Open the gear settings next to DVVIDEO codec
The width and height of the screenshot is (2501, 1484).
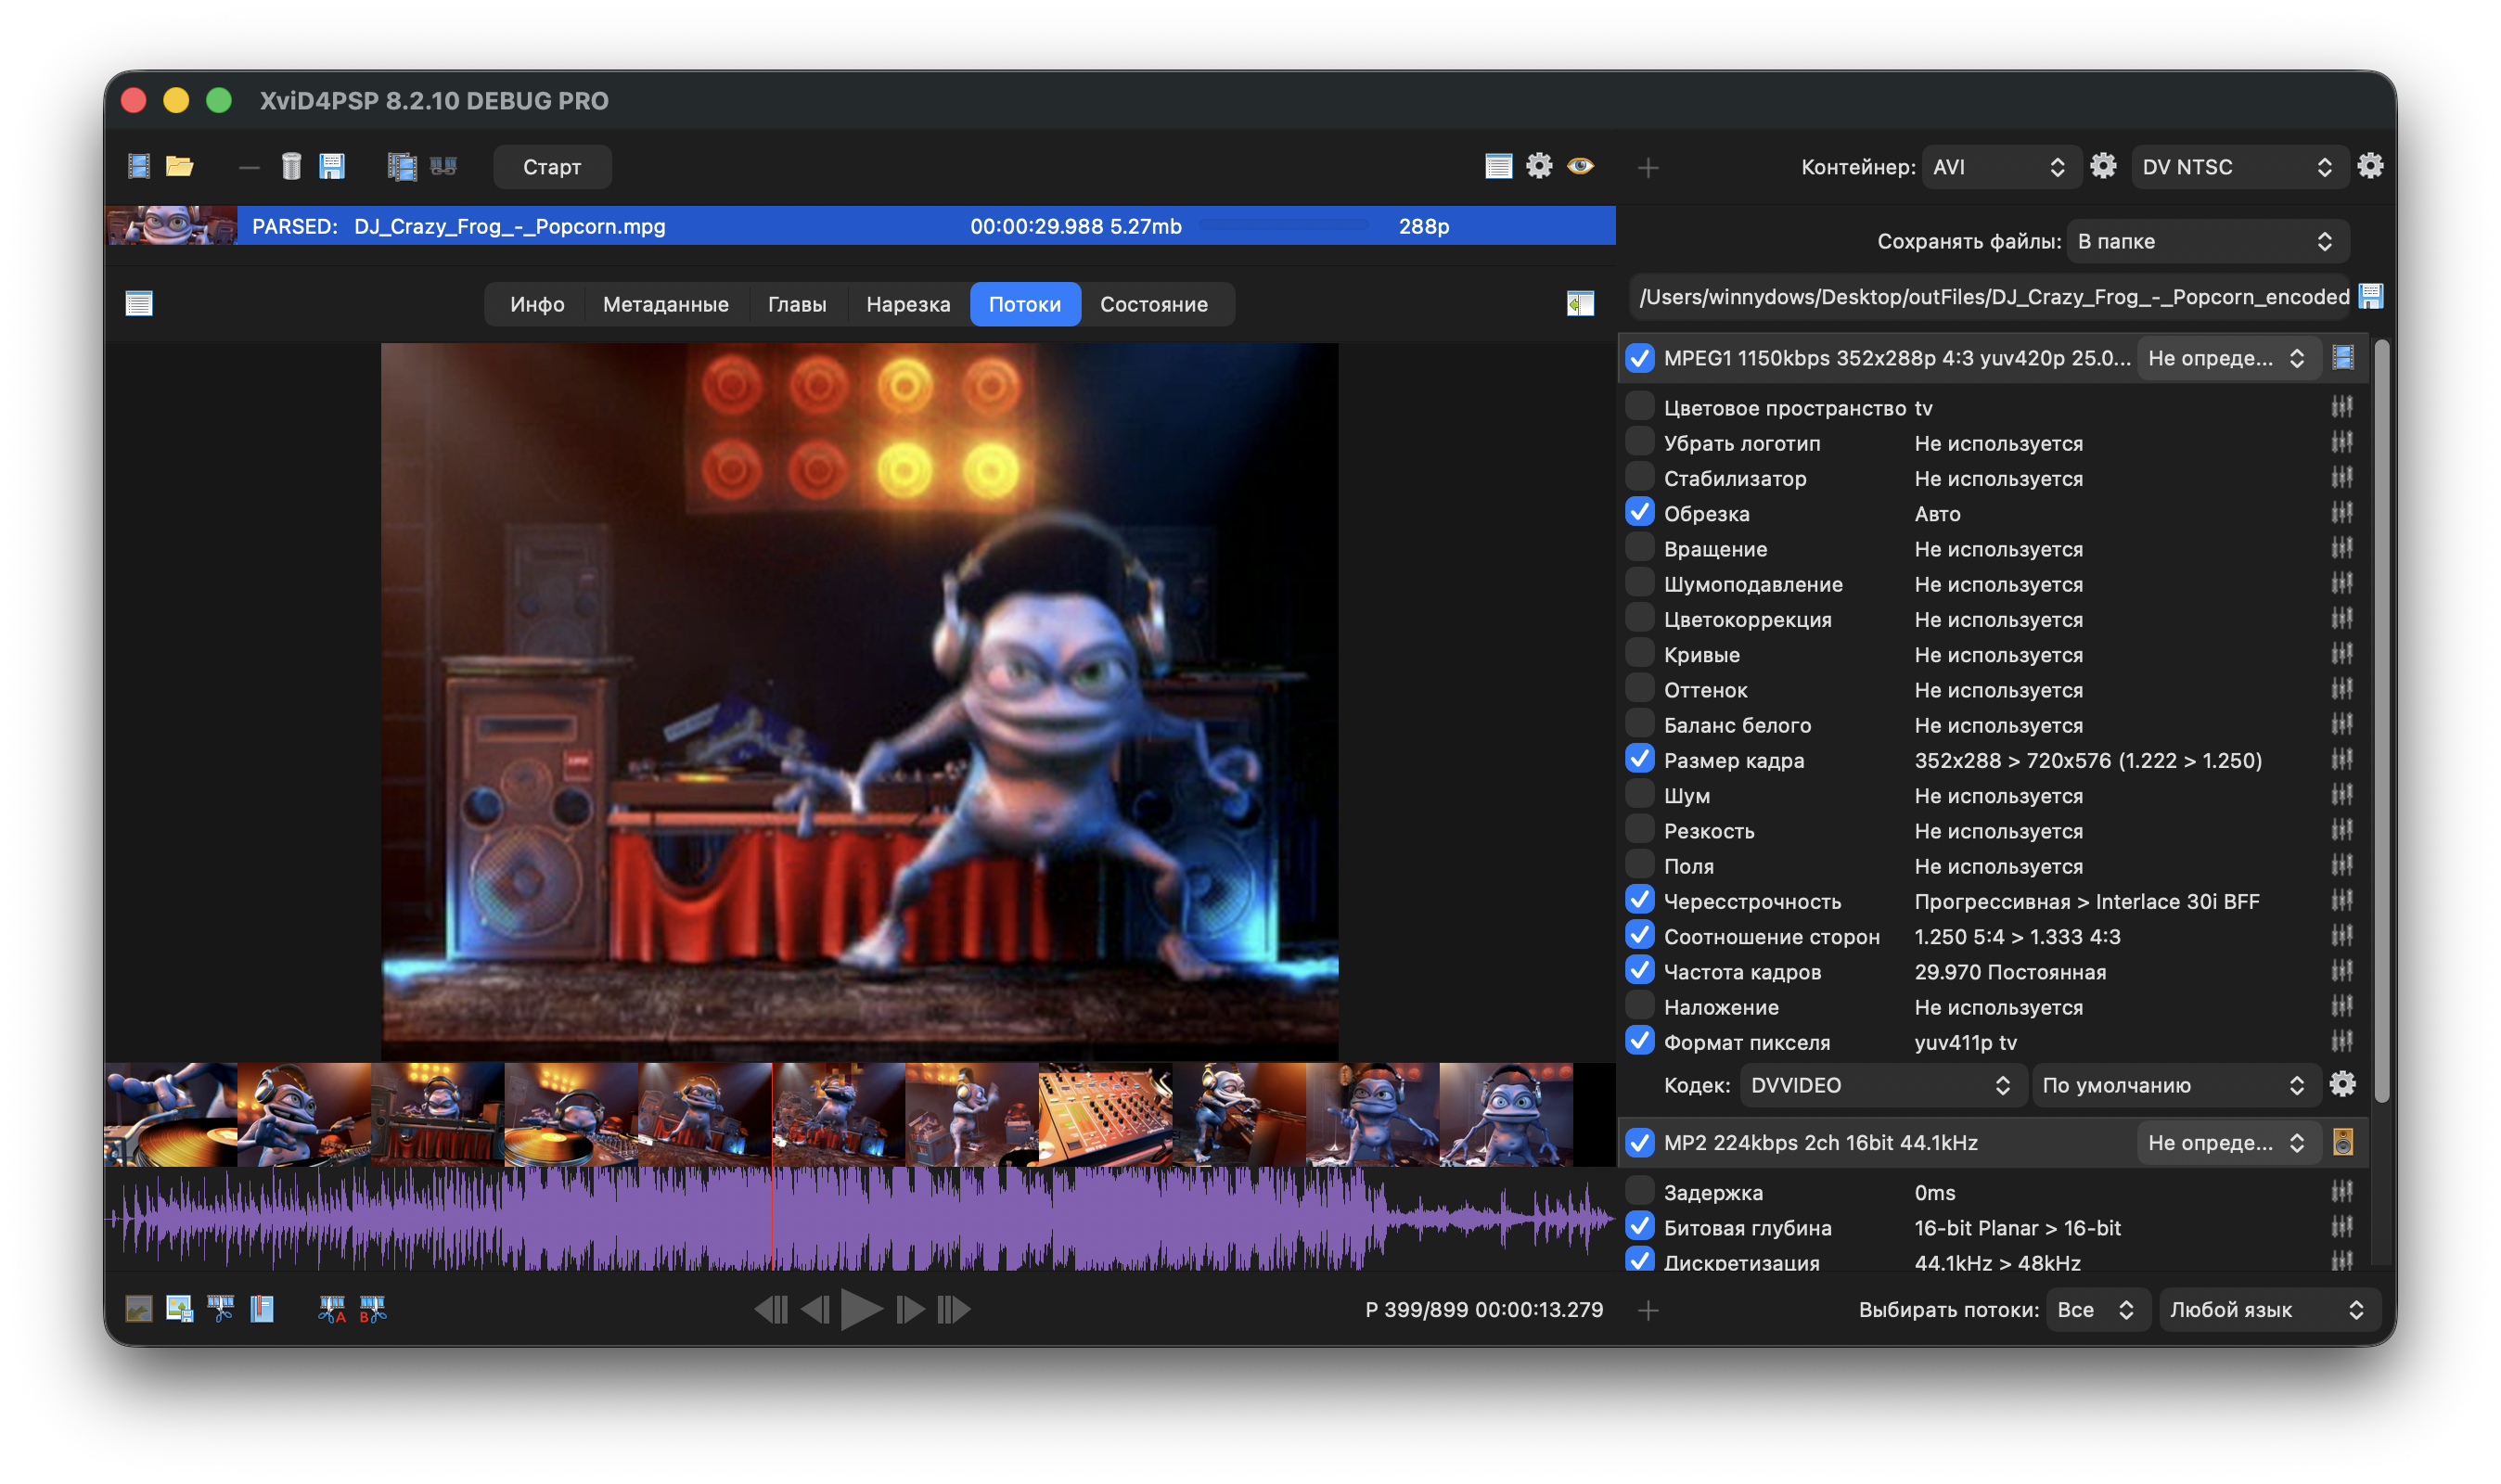[x=2342, y=1085]
